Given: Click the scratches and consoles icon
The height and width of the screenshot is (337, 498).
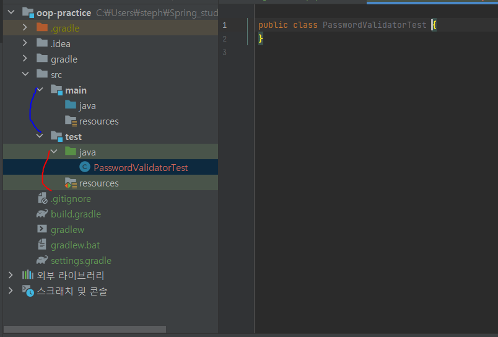Looking at the screenshot, I should (x=28, y=291).
